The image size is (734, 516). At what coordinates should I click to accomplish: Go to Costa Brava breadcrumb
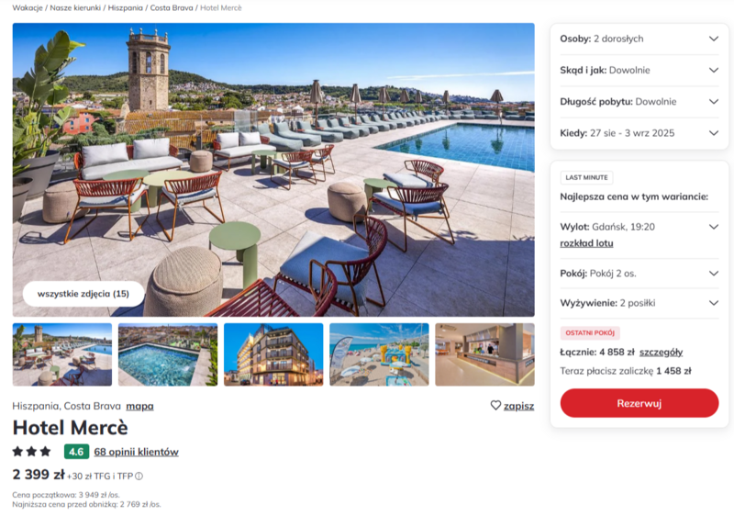[x=172, y=8]
